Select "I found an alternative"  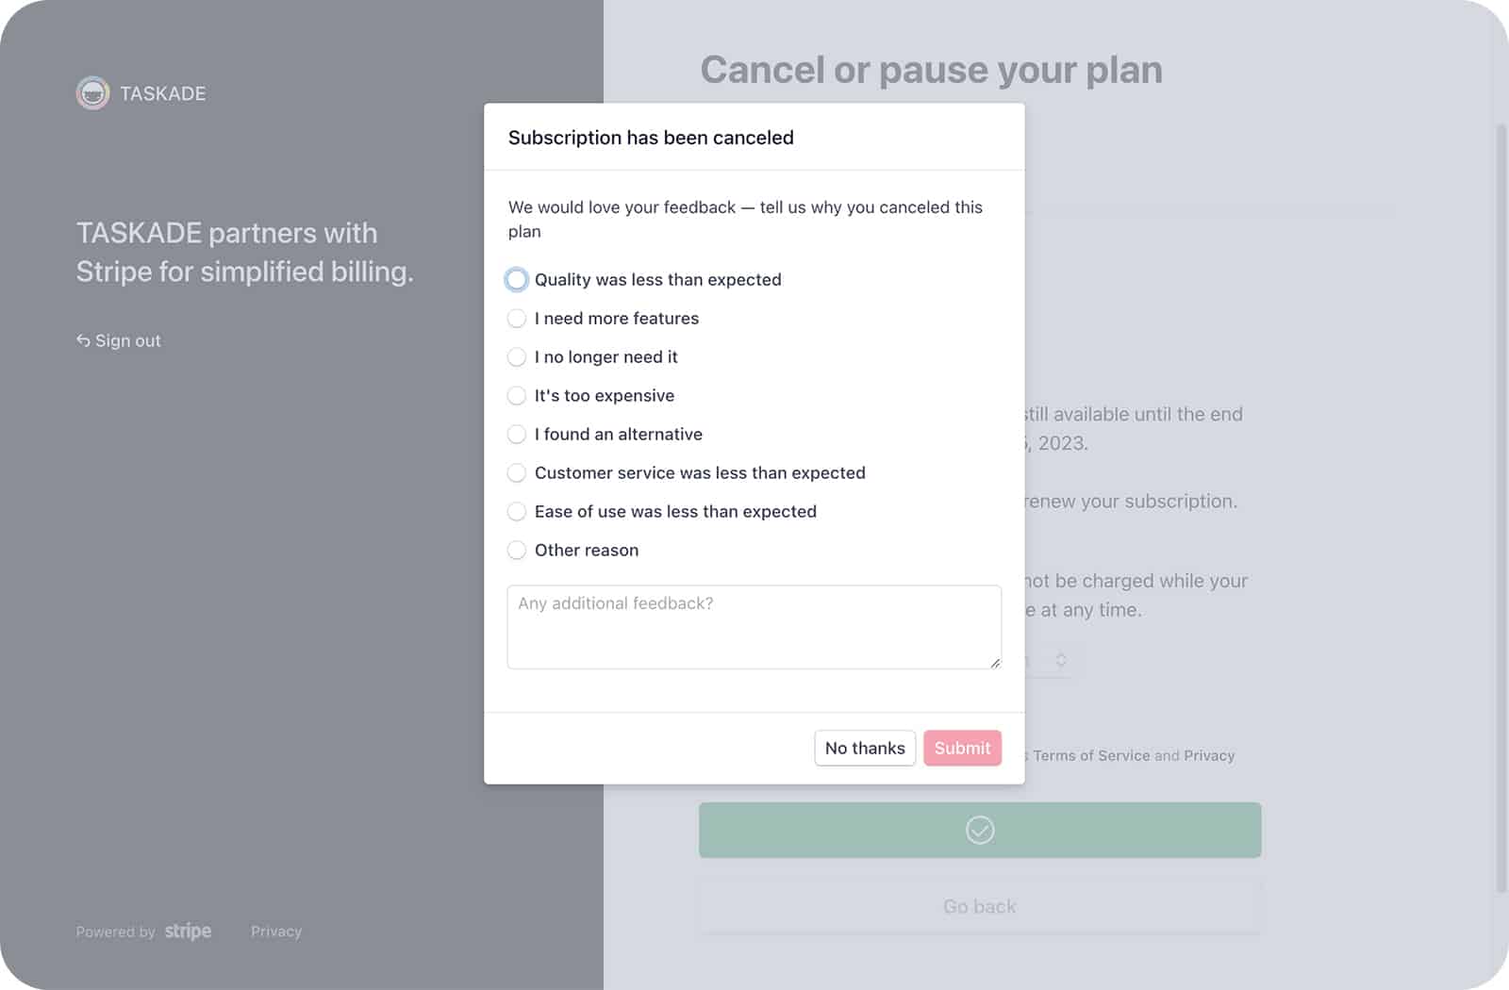point(517,434)
